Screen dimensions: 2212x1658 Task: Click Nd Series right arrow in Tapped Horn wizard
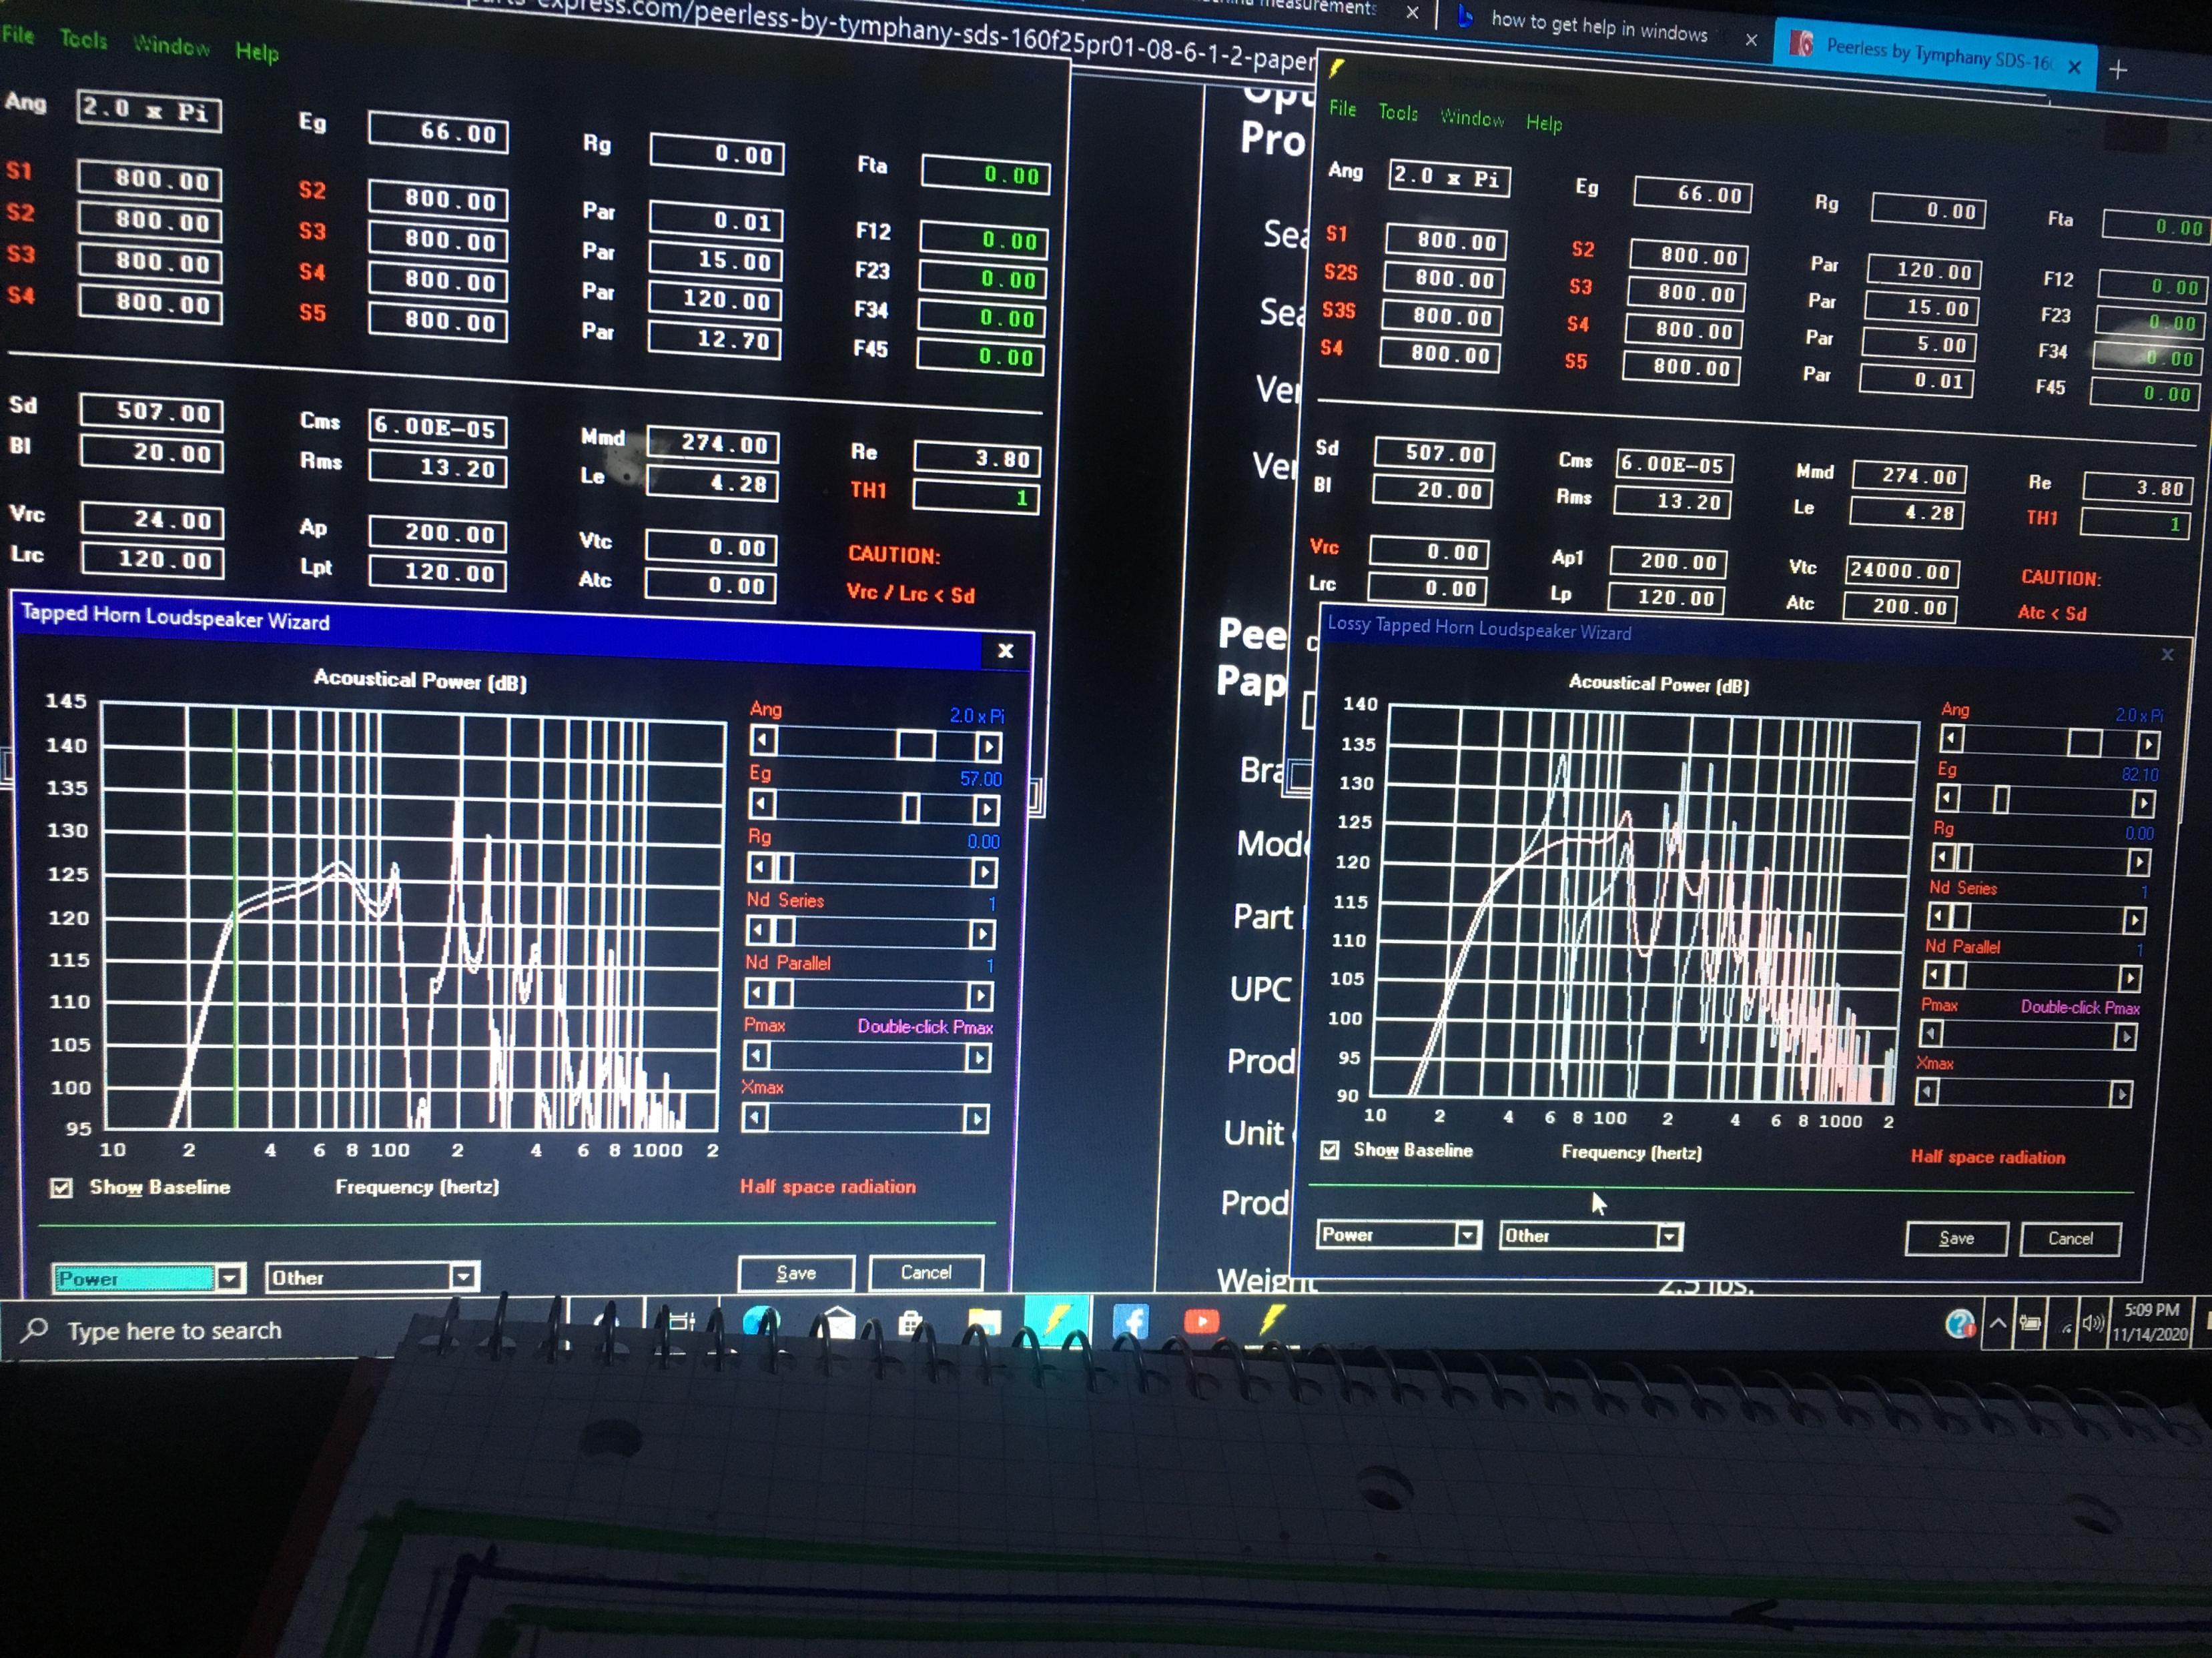(x=982, y=934)
